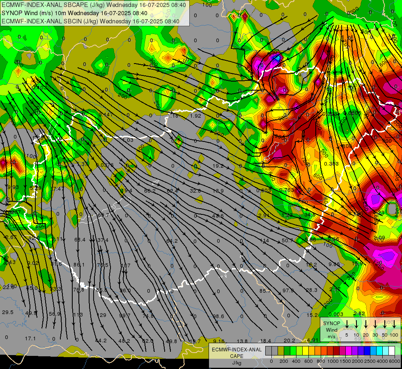Image resolution: width=402 pixels, height=369 pixels.
Task: Click the 5 m/s wind arrow in legend
Action: tap(347, 324)
